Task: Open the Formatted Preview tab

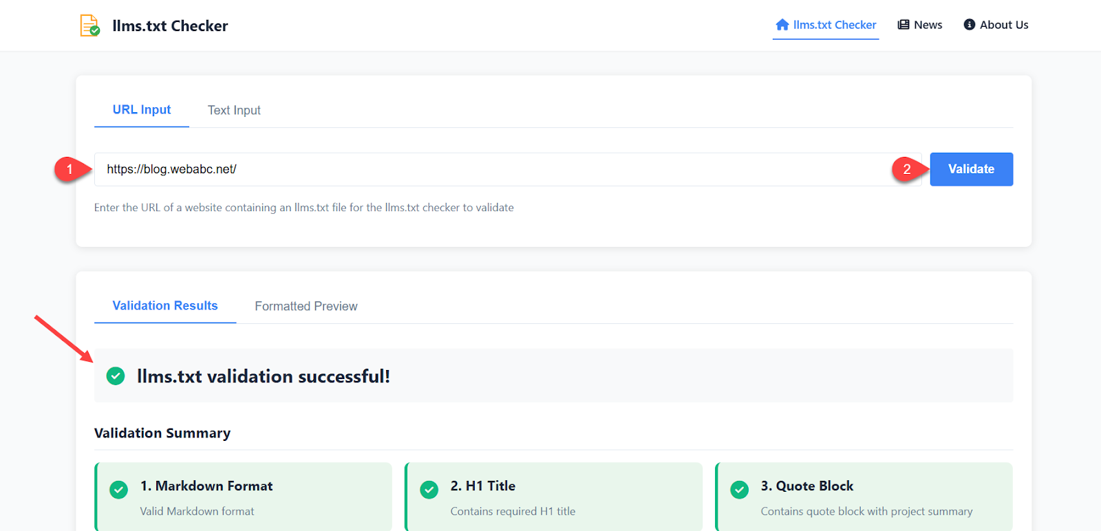Action: tap(306, 306)
